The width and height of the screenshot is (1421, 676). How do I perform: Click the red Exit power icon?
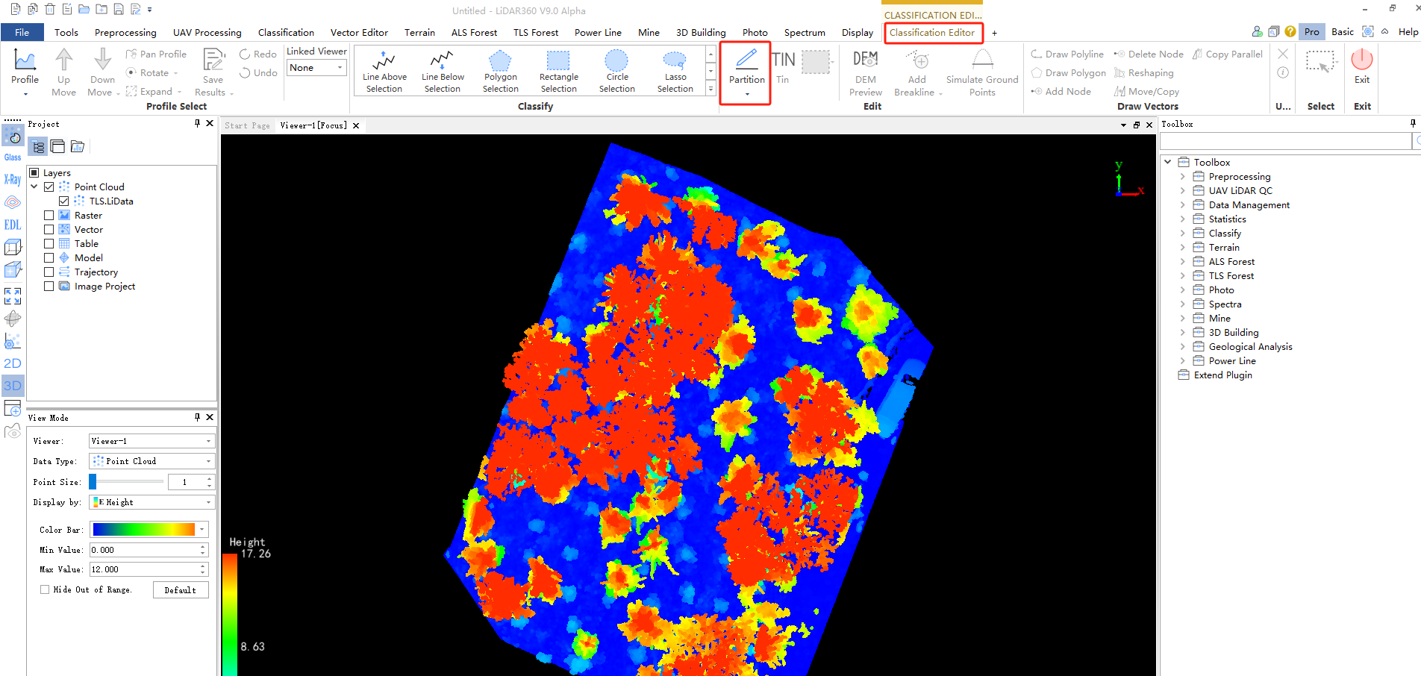click(1361, 60)
